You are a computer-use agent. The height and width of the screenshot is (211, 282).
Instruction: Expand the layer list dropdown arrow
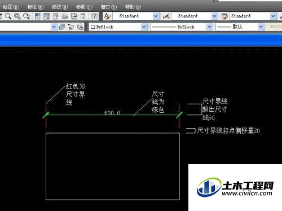pyautogui.click(x=54, y=27)
